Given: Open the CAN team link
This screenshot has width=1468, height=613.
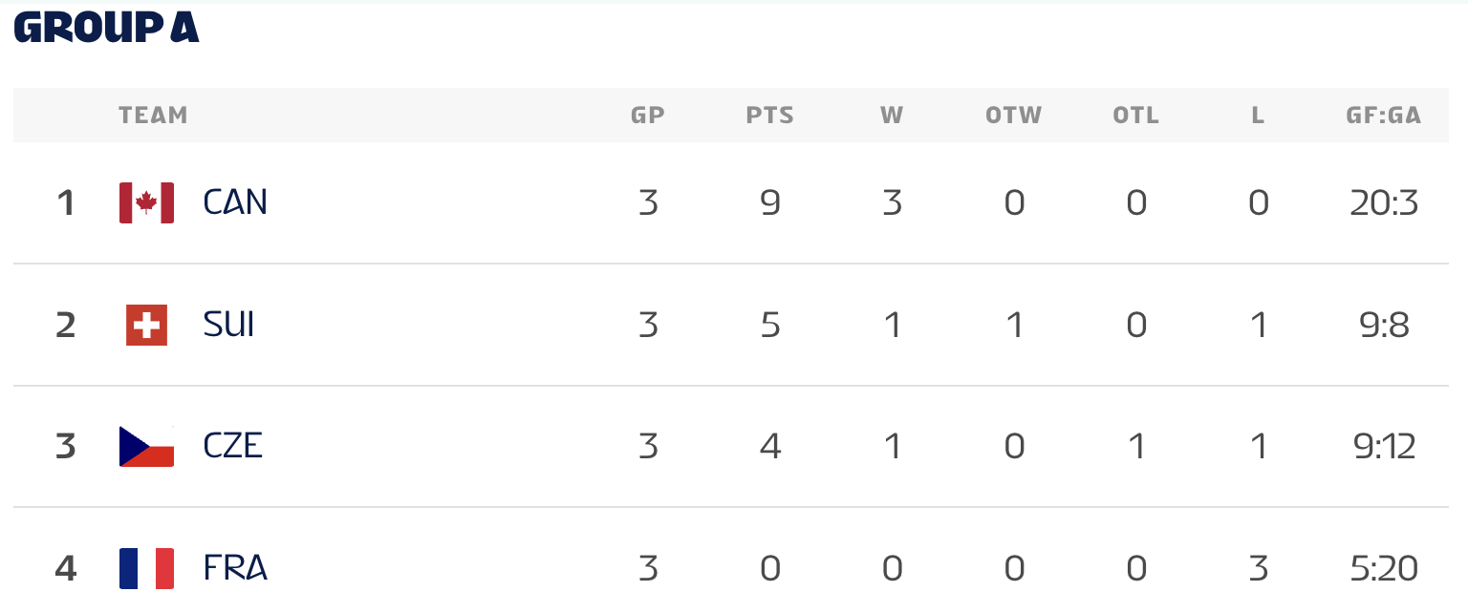Looking at the screenshot, I should pyautogui.click(x=235, y=202).
